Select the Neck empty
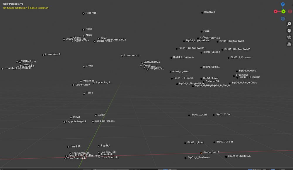This screenshot has width=293, height=170. [x=84, y=36]
